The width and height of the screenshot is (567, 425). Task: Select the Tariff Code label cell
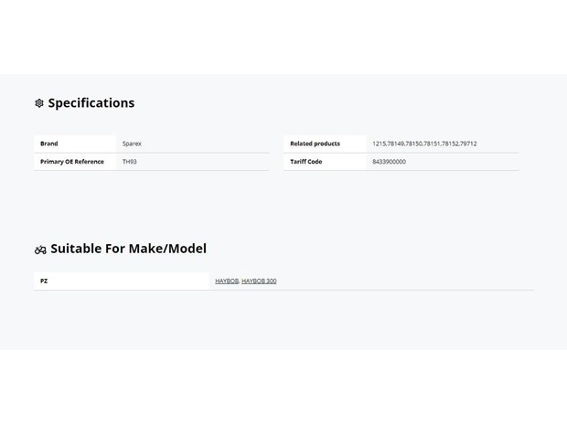click(x=325, y=162)
